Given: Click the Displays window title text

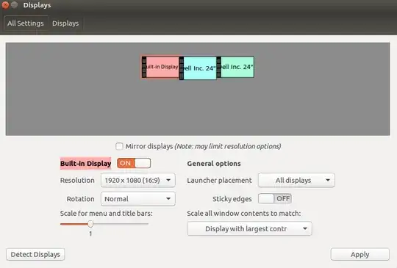Looking at the screenshot, I should pos(37,5).
